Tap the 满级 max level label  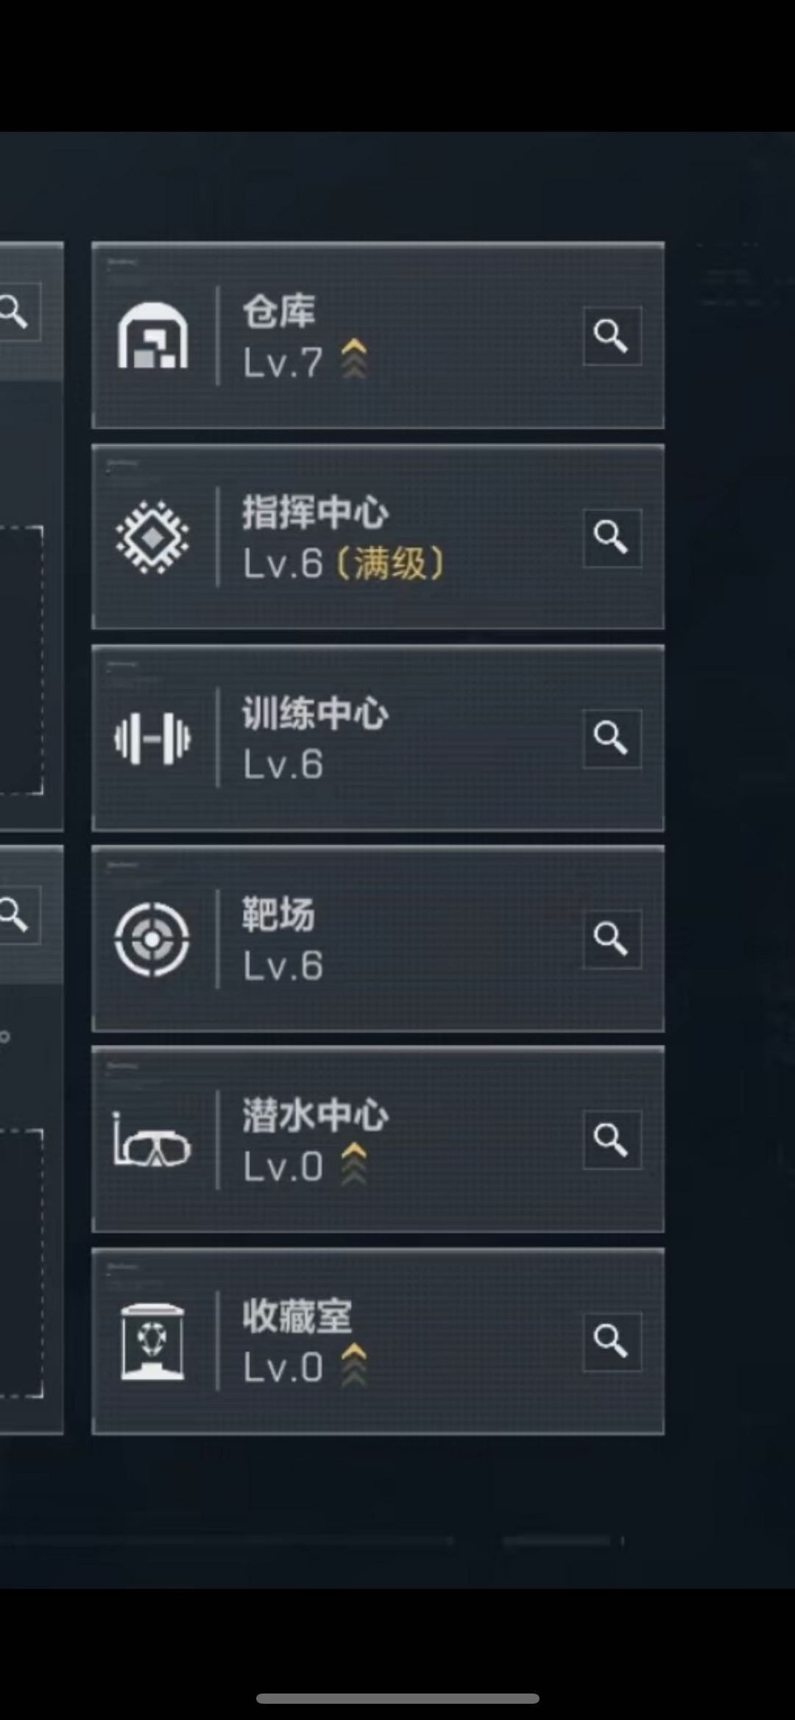390,564
